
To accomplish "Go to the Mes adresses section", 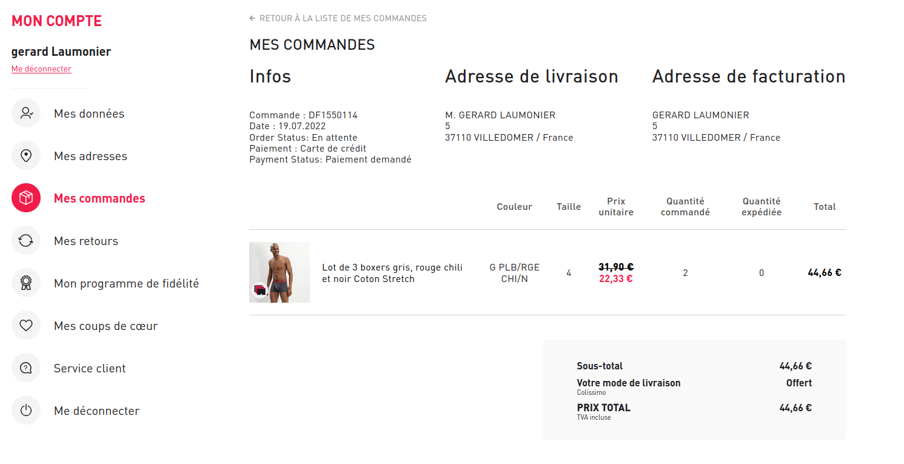I will point(90,156).
